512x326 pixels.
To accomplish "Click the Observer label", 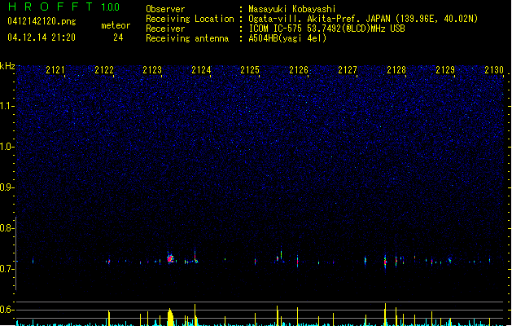I will point(165,9).
